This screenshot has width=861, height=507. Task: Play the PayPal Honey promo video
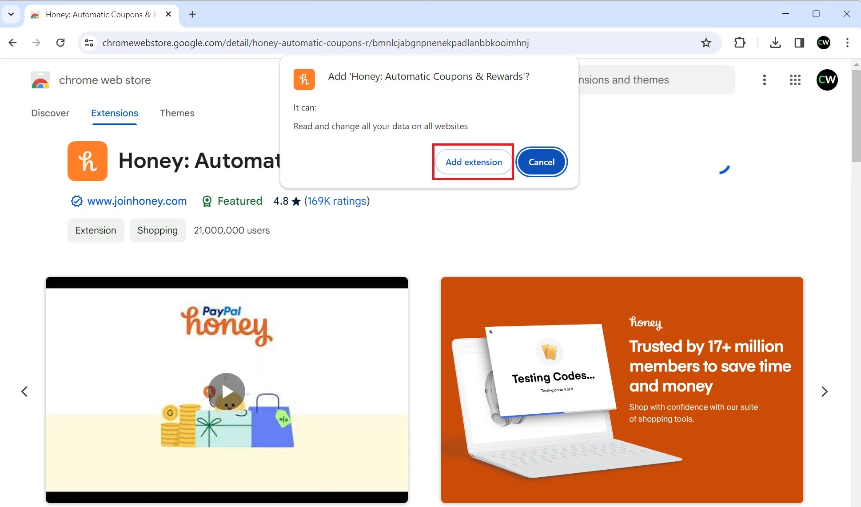(x=227, y=391)
